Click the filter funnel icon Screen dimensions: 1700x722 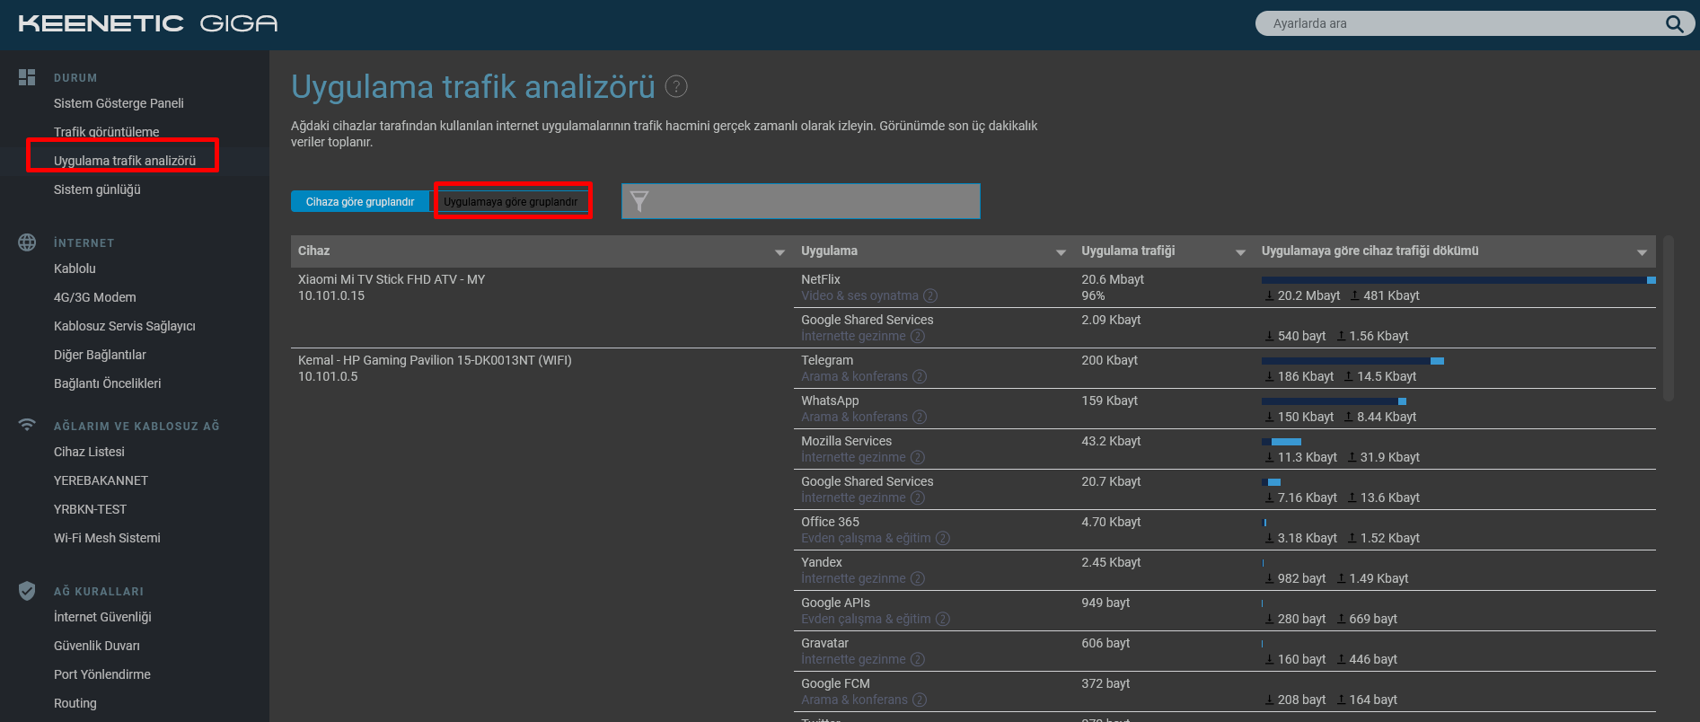[639, 201]
